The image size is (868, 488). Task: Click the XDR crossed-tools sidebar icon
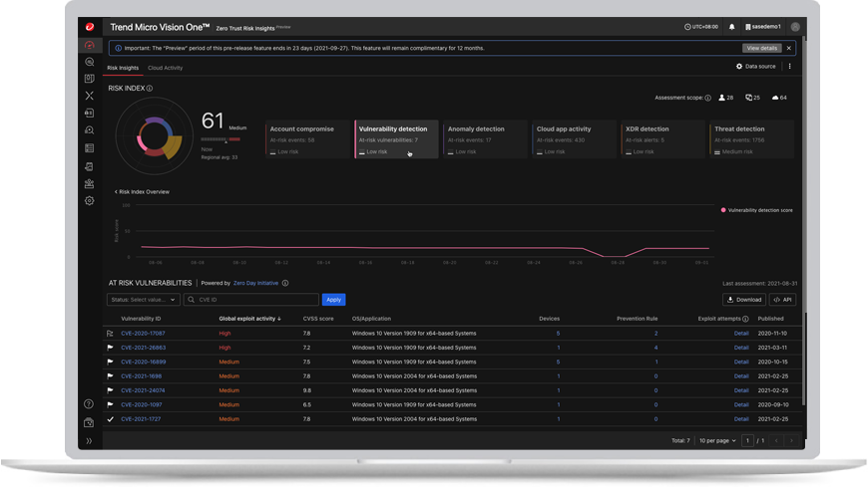click(x=89, y=96)
